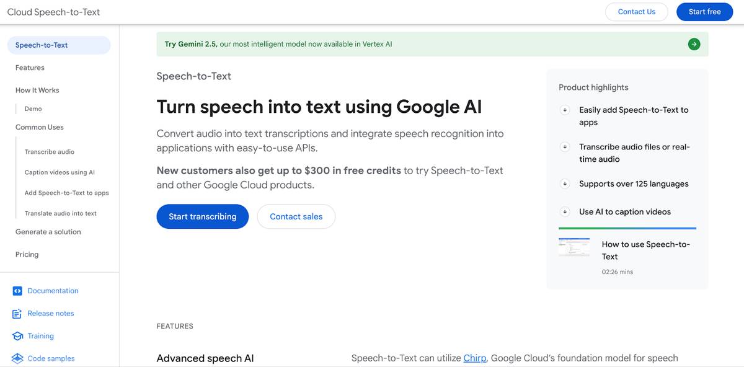Click the Training graduation cap icon
This screenshot has width=744, height=367.
coord(17,336)
